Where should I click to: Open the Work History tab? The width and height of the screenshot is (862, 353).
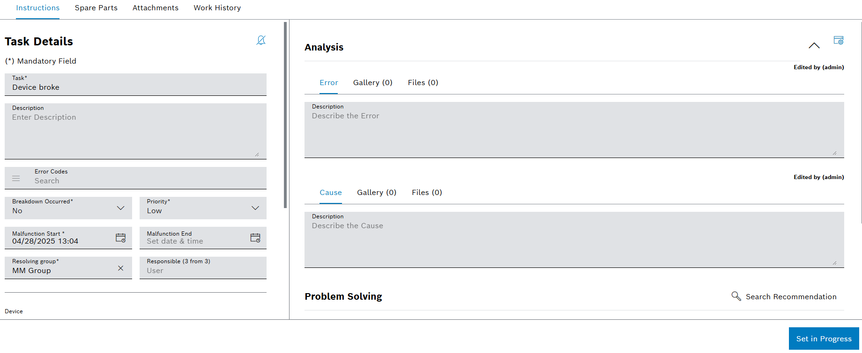(217, 8)
